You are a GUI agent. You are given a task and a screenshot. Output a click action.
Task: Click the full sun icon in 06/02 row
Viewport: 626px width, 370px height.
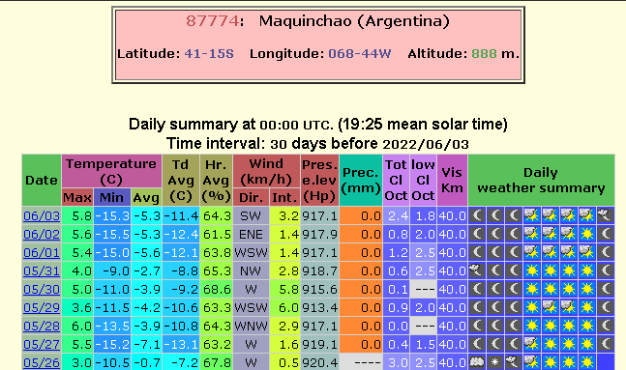[587, 234]
